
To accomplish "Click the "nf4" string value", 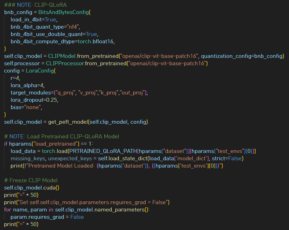I will click(x=73, y=27).
